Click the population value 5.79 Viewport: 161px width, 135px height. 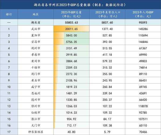pyautogui.click(x=107, y=132)
